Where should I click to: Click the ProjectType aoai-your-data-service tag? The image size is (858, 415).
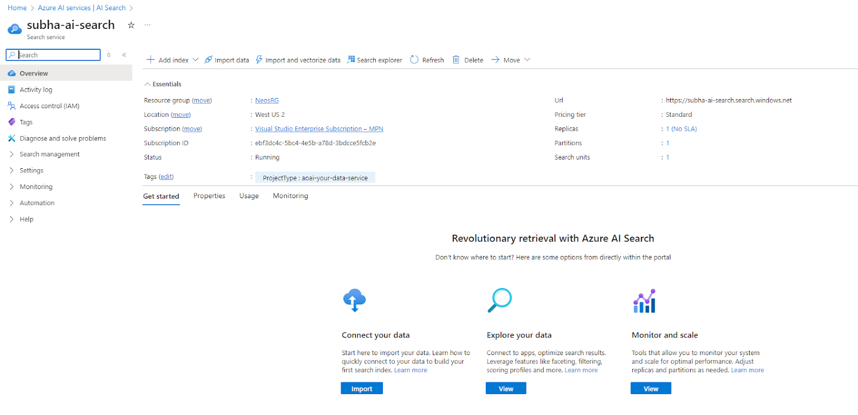coord(315,178)
